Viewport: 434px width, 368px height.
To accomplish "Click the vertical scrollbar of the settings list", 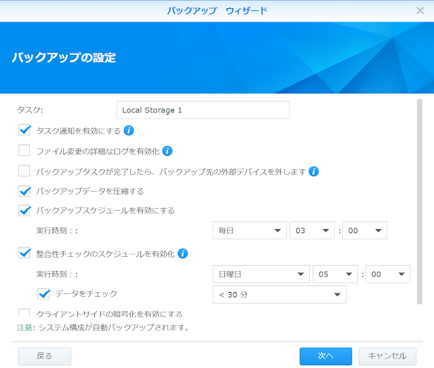I will pos(420,201).
